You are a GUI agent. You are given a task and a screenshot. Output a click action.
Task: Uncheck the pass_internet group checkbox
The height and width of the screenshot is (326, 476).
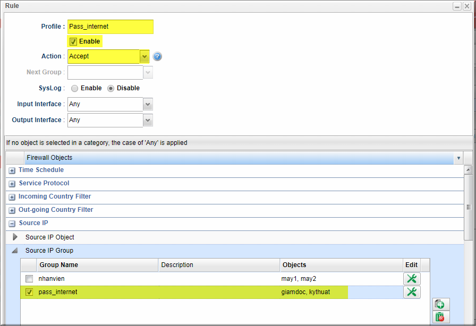click(x=29, y=292)
